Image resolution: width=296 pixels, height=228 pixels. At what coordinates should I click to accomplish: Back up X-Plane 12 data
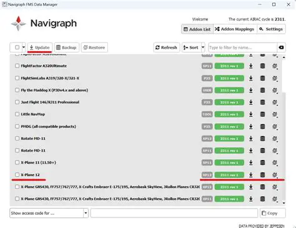pos(263,175)
